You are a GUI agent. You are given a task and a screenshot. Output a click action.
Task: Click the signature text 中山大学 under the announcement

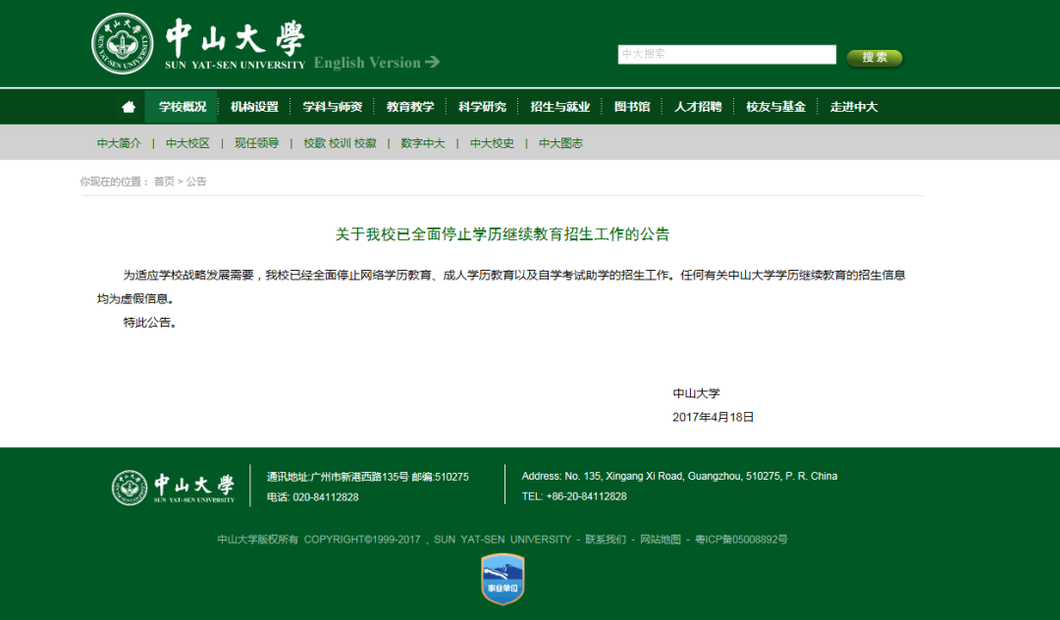696,393
